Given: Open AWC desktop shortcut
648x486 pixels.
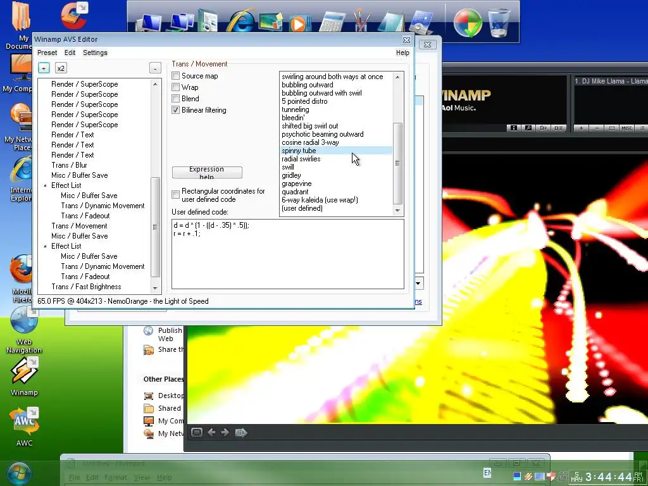Looking at the screenshot, I should pos(24,427).
